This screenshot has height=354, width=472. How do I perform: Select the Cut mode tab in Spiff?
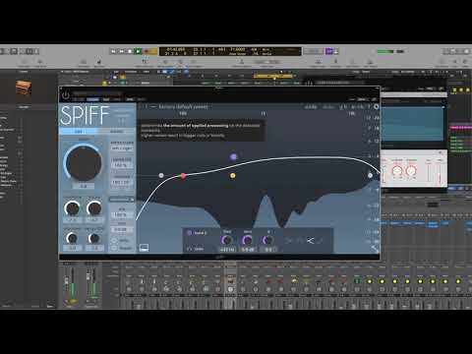coord(79,131)
